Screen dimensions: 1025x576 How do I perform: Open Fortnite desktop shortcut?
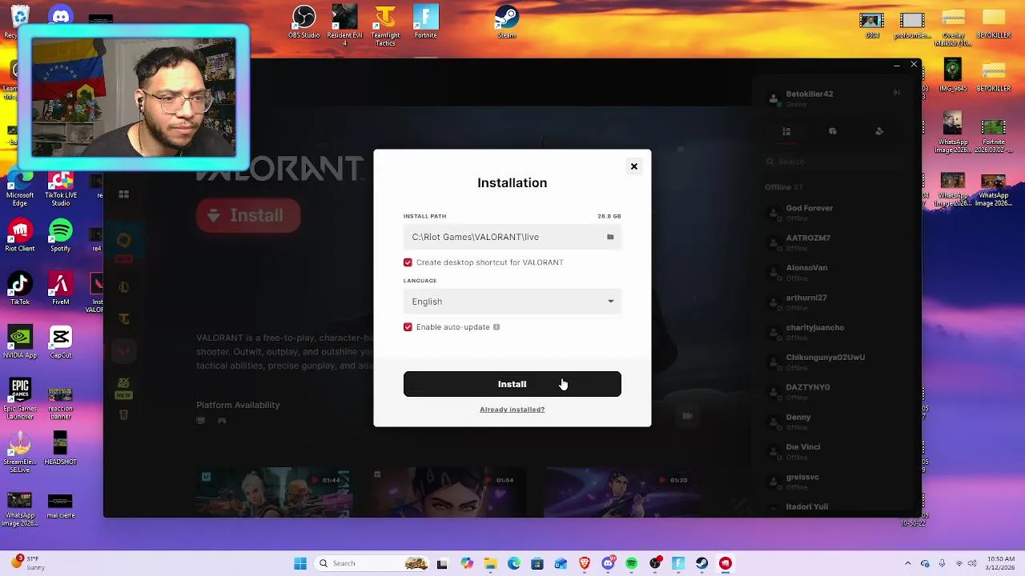pyautogui.click(x=426, y=22)
